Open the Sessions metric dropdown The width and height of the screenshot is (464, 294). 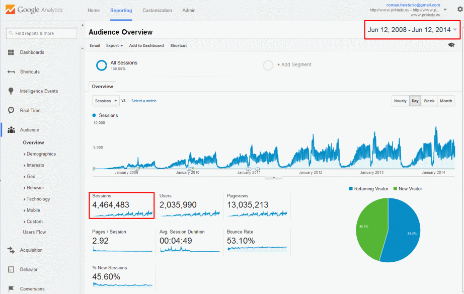tap(106, 101)
